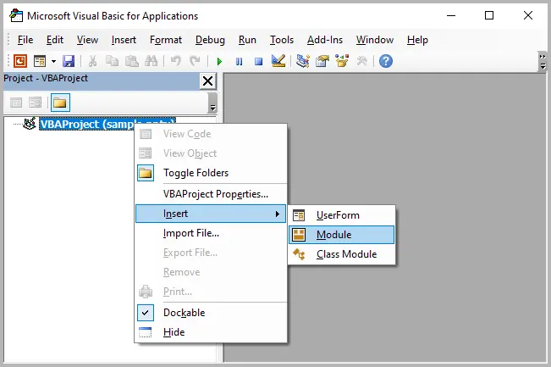Open the Tools menu
This screenshot has width=551, height=367.
click(282, 40)
